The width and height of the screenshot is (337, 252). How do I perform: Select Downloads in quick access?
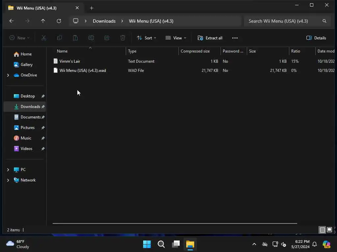24,107
